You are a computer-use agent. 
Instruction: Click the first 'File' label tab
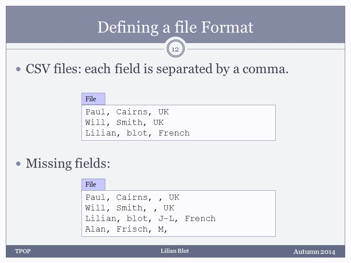pyautogui.click(x=93, y=99)
